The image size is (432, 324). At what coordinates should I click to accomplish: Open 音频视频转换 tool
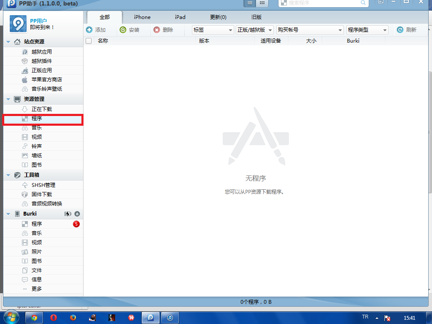[43, 204]
